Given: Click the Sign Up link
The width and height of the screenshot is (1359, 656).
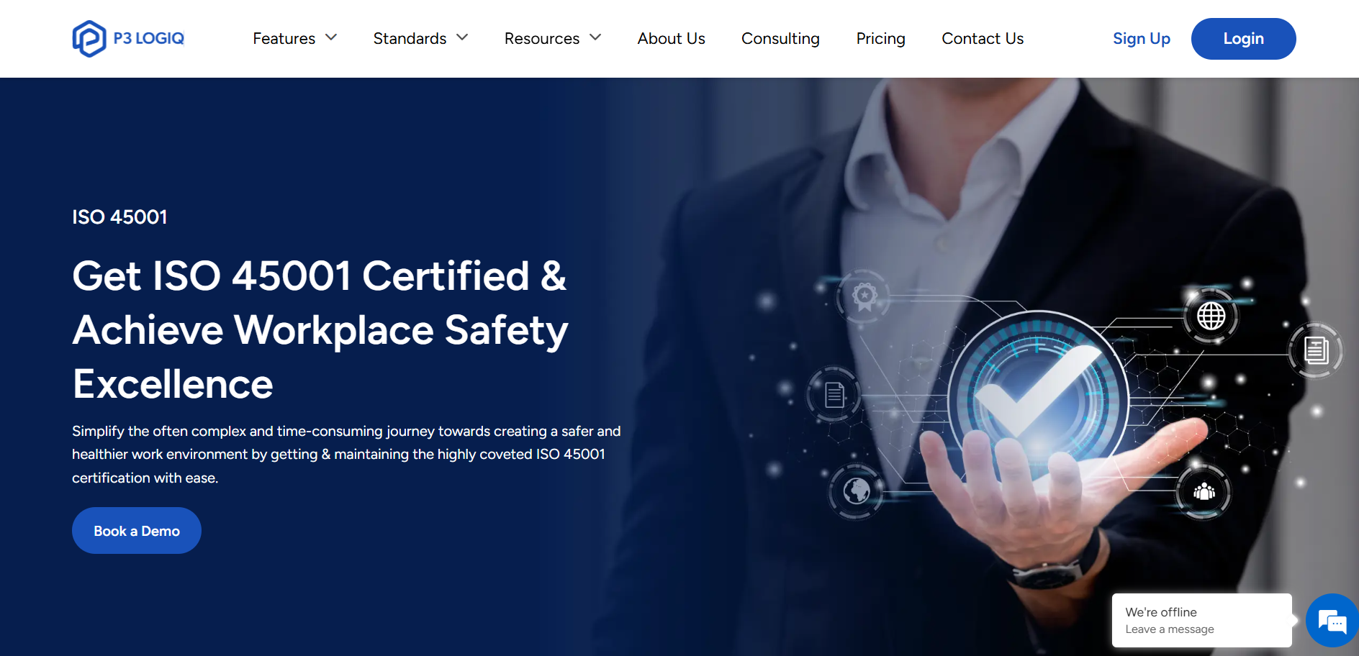Looking at the screenshot, I should pyautogui.click(x=1142, y=38).
